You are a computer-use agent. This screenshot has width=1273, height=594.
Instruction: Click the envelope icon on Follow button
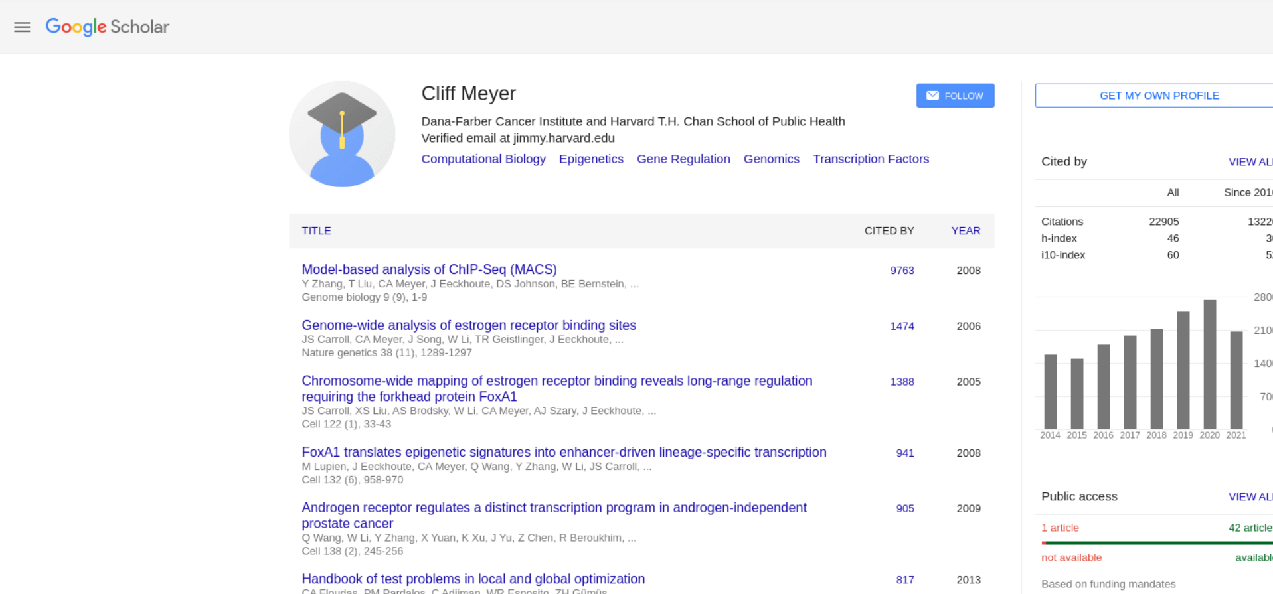[x=932, y=96]
